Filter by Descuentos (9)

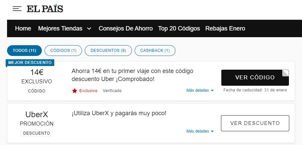(x=108, y=51)
